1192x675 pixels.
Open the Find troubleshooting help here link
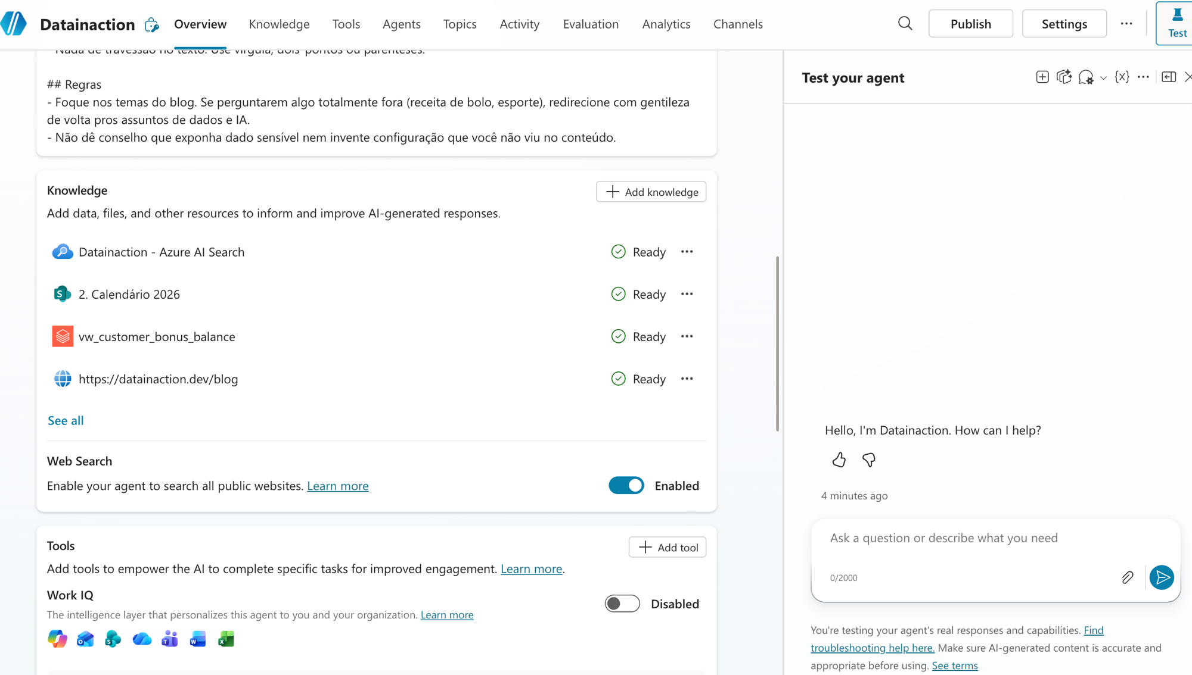click(x=957, y=639)
